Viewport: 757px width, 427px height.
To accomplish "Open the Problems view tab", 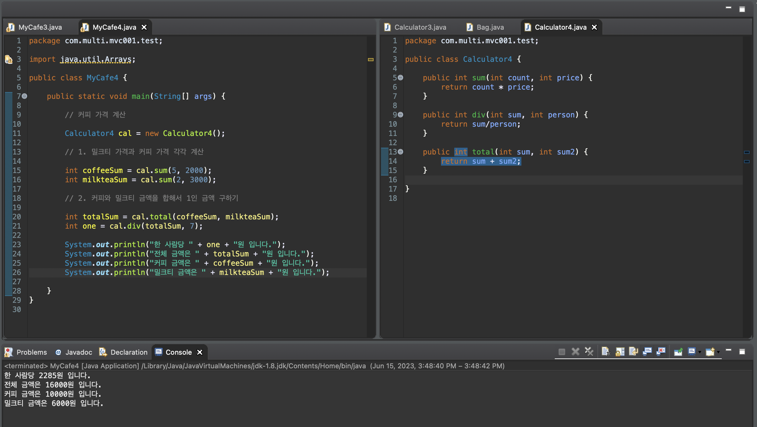I will pos(31,352).
